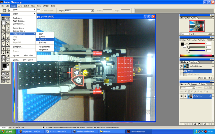Select the Paintbrush tool
The image size is (215, 134).
point(8,34)
